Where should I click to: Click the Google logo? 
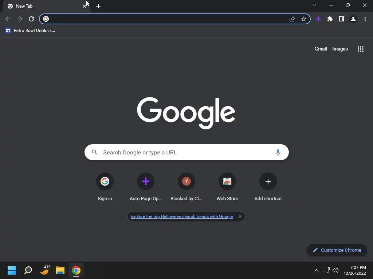click(186, 113)
